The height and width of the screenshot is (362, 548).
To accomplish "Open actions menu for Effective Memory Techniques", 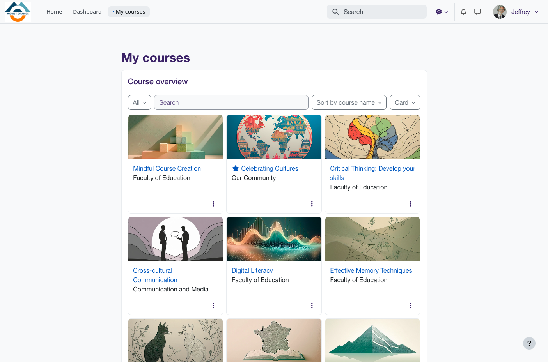I will (410, 305).
